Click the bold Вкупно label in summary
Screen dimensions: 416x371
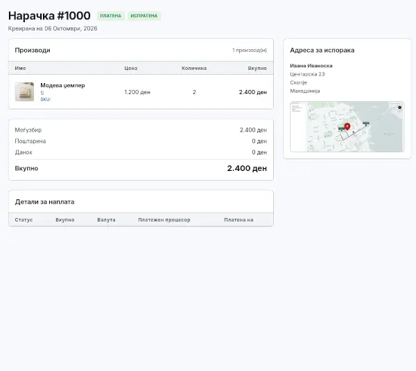point(26,168)
